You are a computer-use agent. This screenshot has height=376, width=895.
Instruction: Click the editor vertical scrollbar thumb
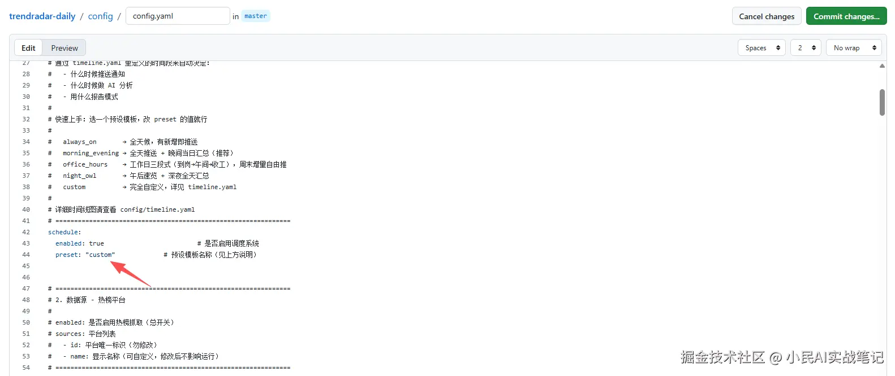click(882, 102)
